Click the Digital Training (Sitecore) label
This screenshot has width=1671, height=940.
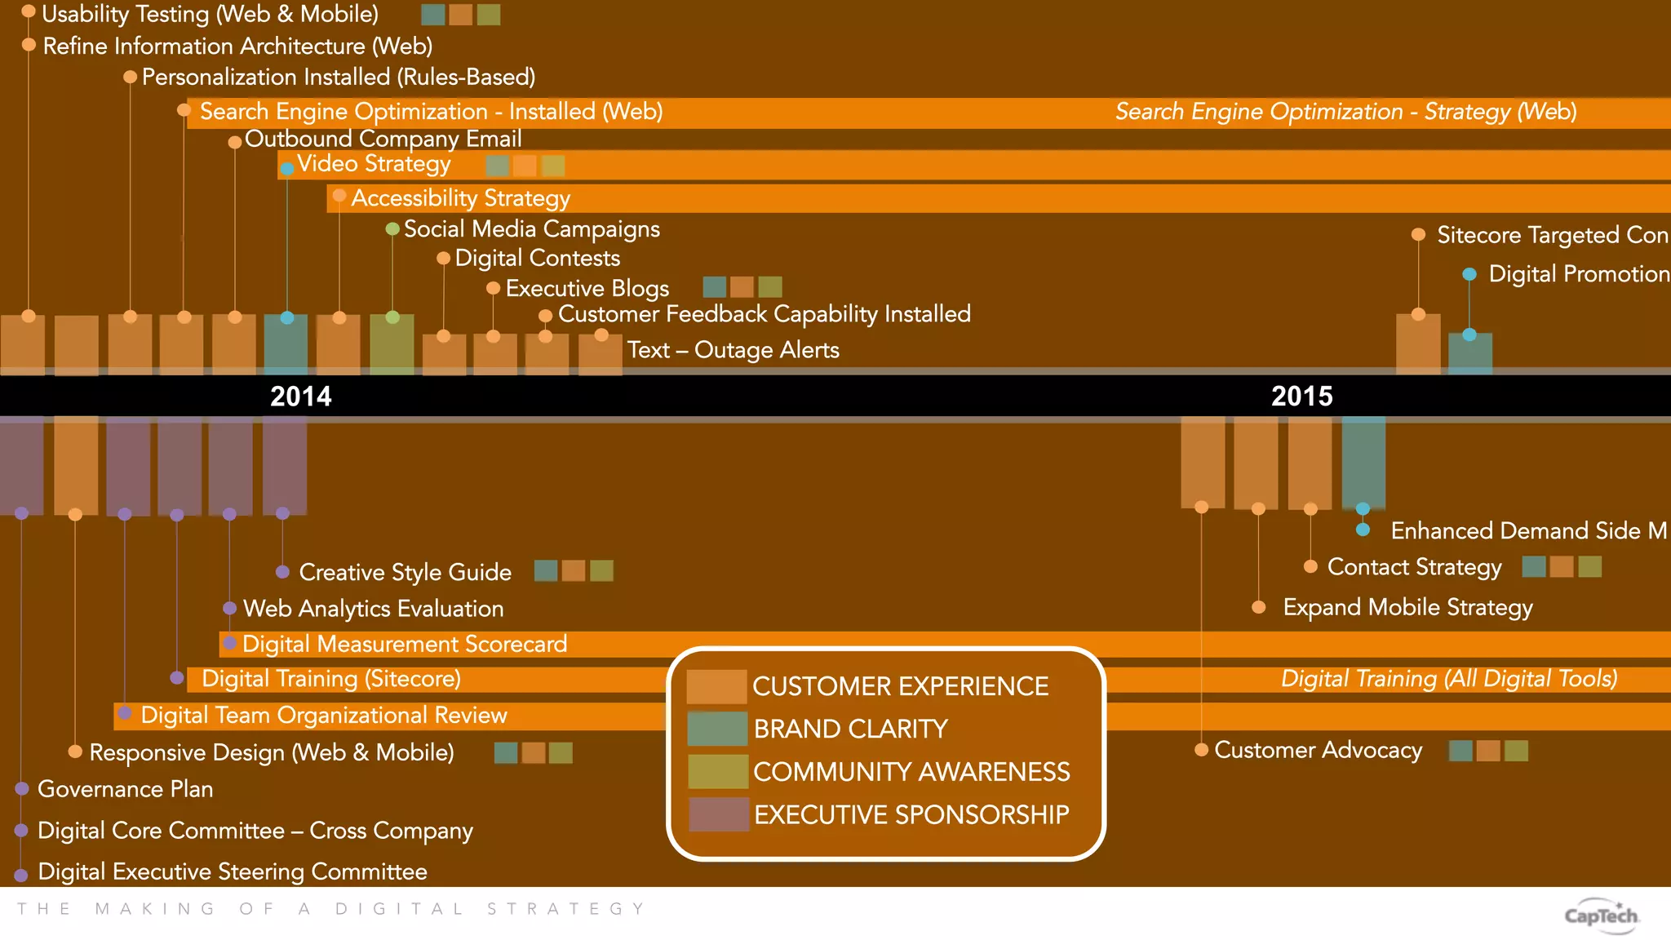[330, 679]
